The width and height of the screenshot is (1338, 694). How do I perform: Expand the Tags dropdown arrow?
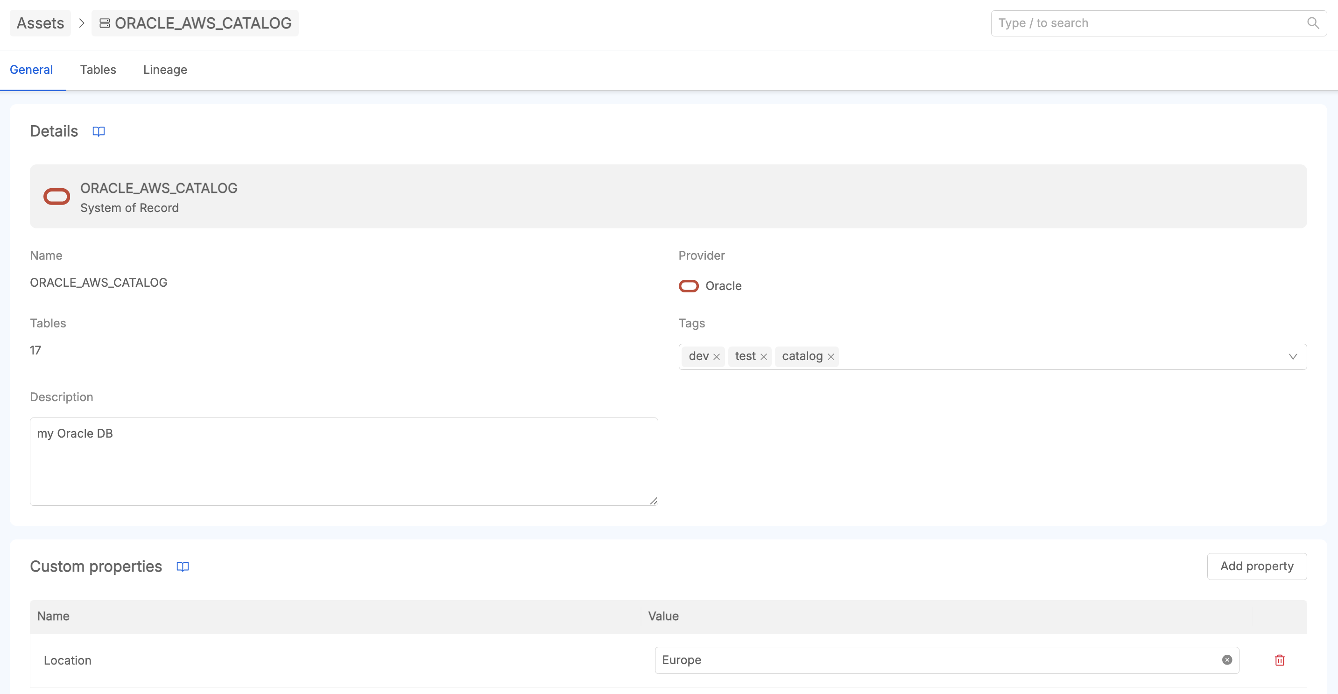coord(1293,356)
